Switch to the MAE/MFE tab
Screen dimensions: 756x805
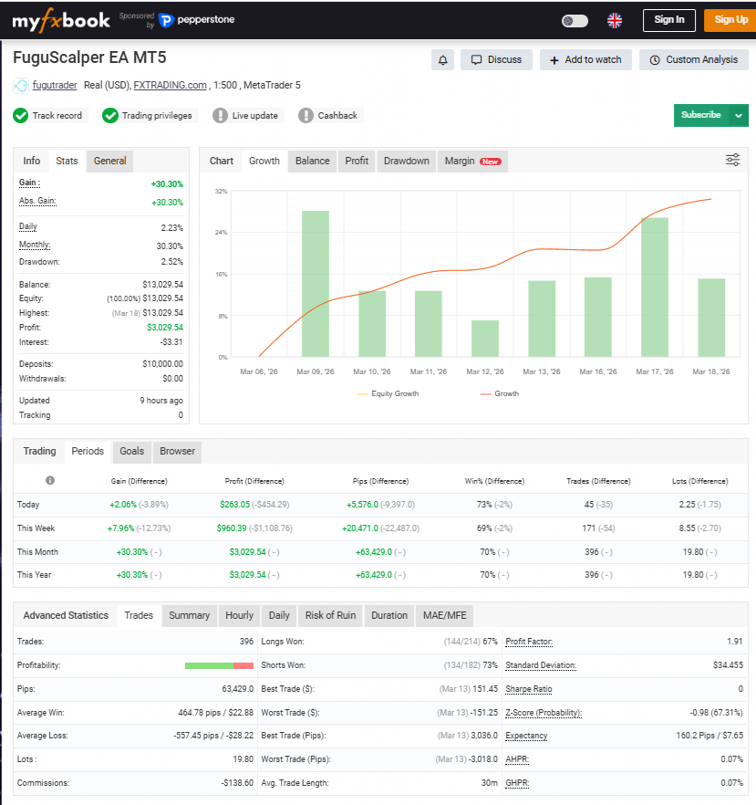(445, 615)
